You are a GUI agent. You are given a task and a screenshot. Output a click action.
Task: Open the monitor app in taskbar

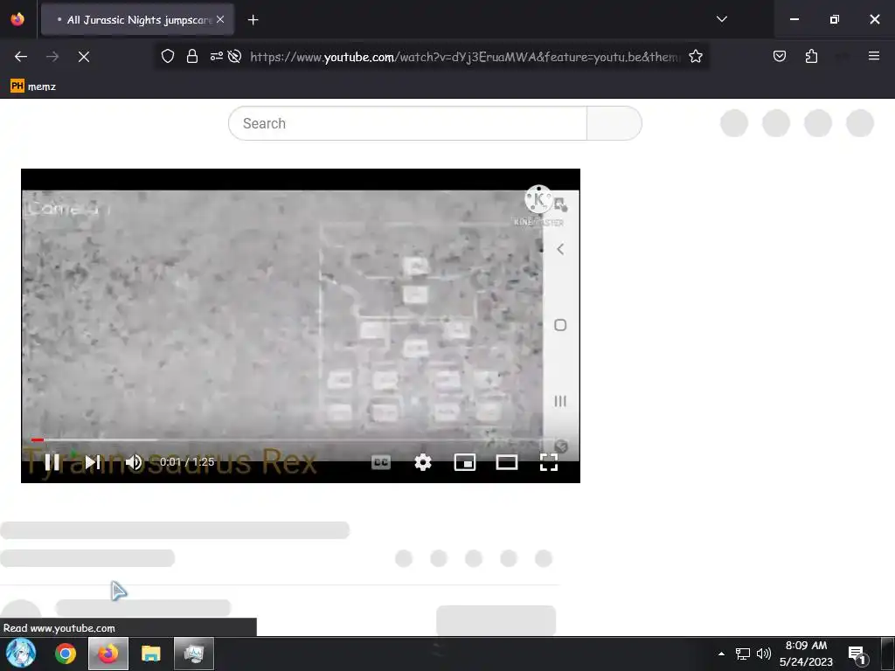(194, 654)
